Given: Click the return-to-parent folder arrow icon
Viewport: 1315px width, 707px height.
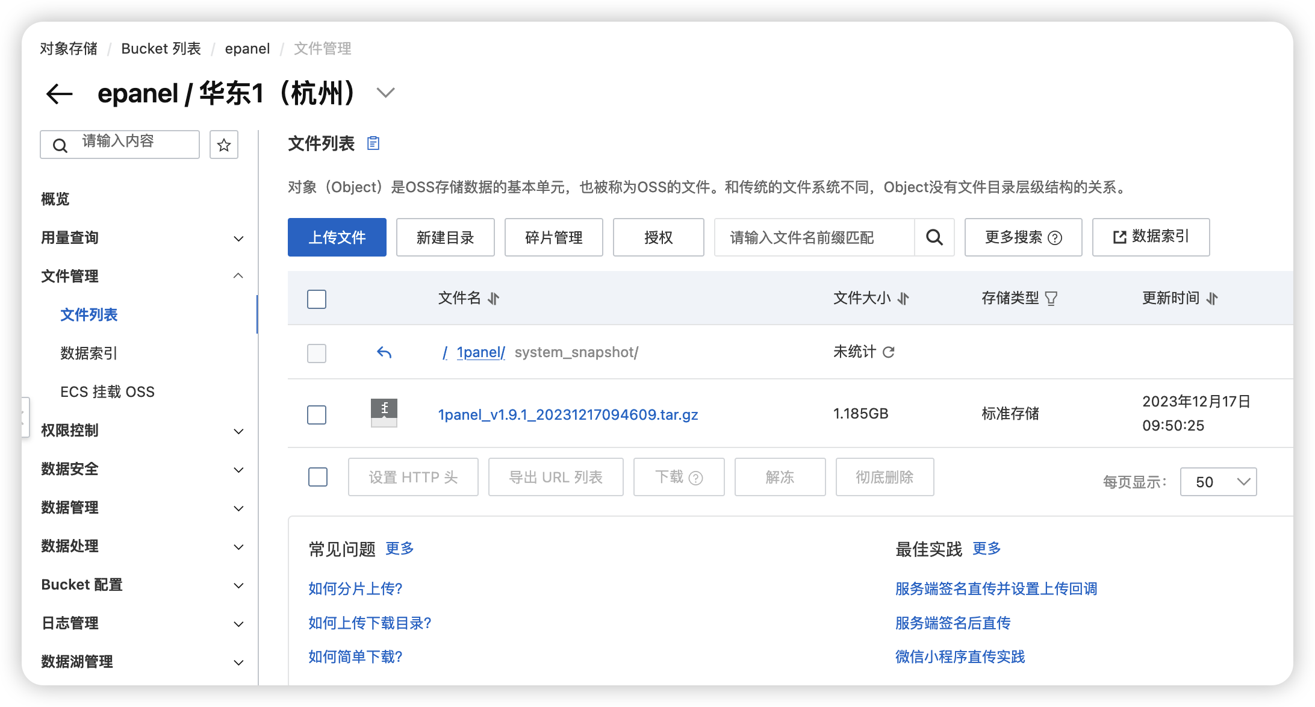Looking at the screenshot, I should pyautogui.click(x=384, y=352).
